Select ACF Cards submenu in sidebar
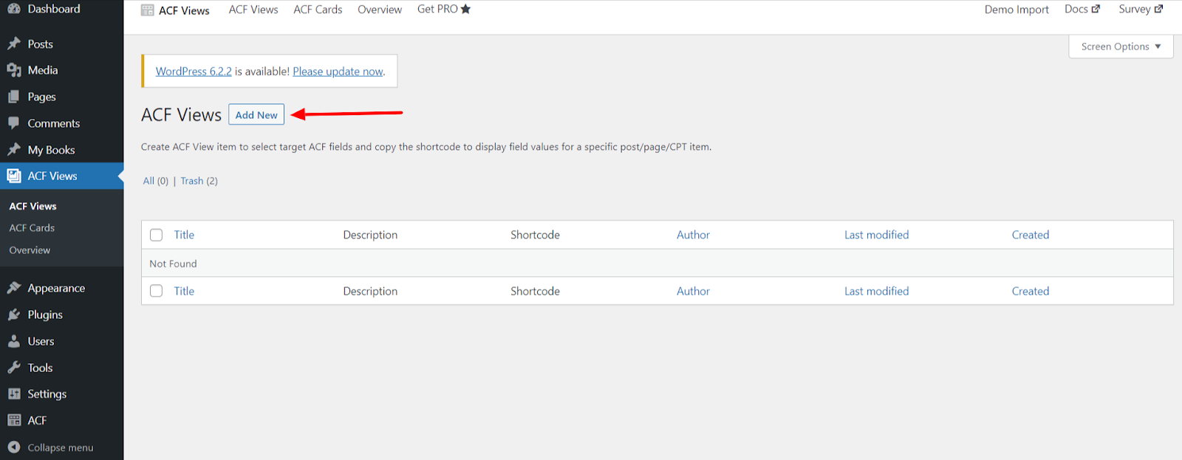 tap(32, 228)
